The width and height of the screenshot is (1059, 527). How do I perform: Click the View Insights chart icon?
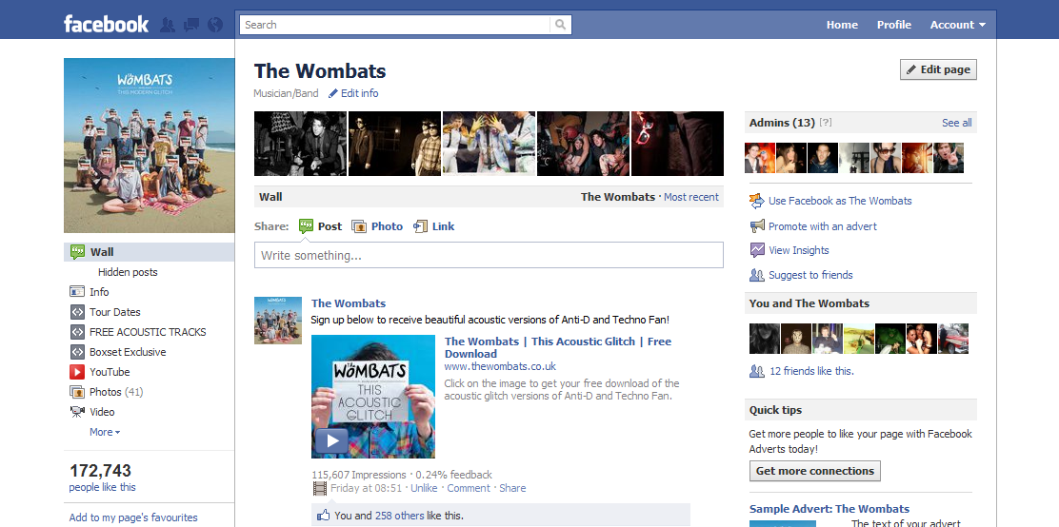click(757, 250)
